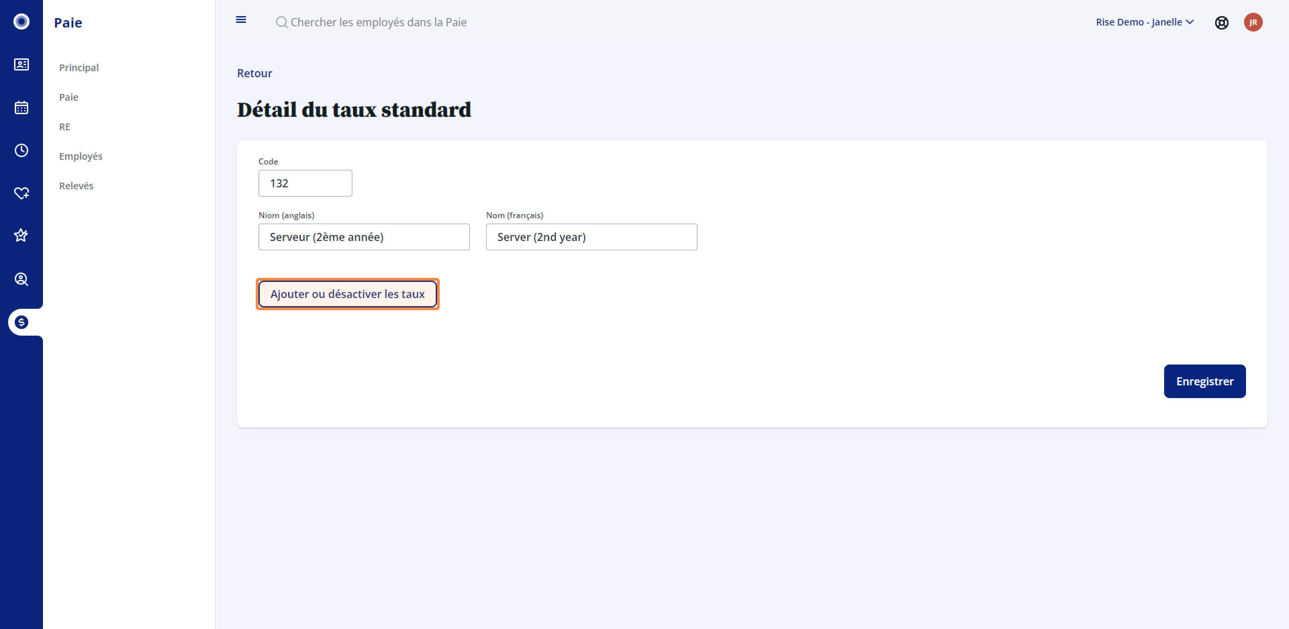Click the Enregistrer button

click(1204, 381)
